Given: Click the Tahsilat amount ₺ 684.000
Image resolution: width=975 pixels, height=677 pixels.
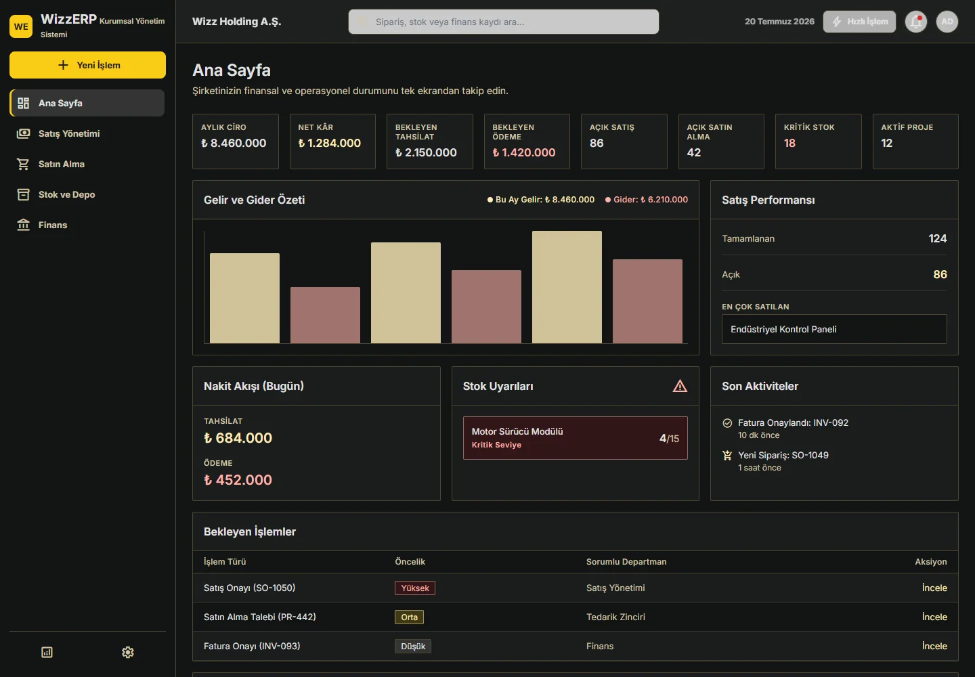Looking at the screenshot, I should (238, 438).
